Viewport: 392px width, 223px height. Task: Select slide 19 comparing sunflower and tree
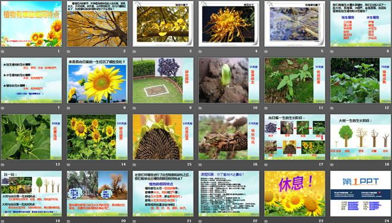pyautogui.click(x=31, y=193)
